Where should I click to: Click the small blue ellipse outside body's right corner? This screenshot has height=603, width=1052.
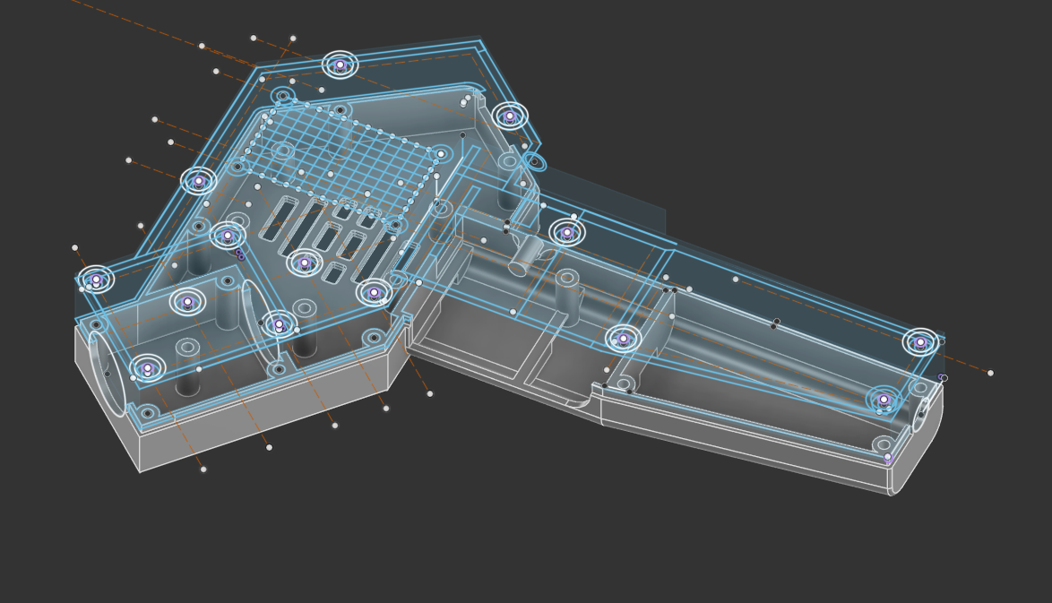coord(534,162)
